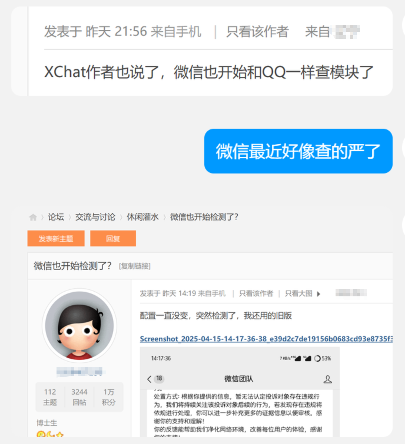405x444 pixels.
Task: Expand the arrow next to 只看大图
Action: point(318,294)
